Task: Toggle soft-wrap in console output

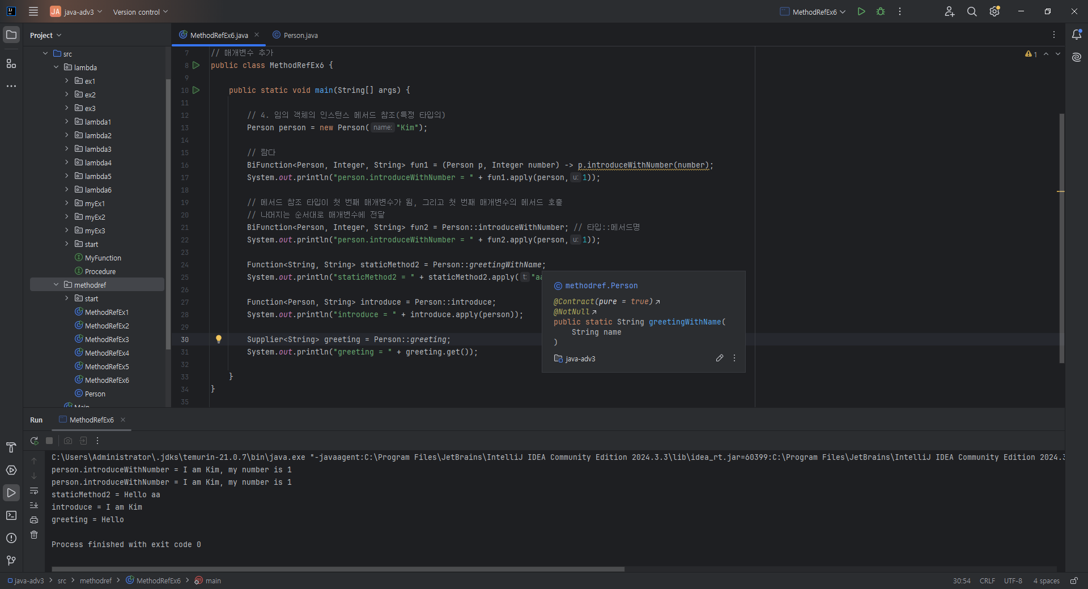Action: click(34, 490)
